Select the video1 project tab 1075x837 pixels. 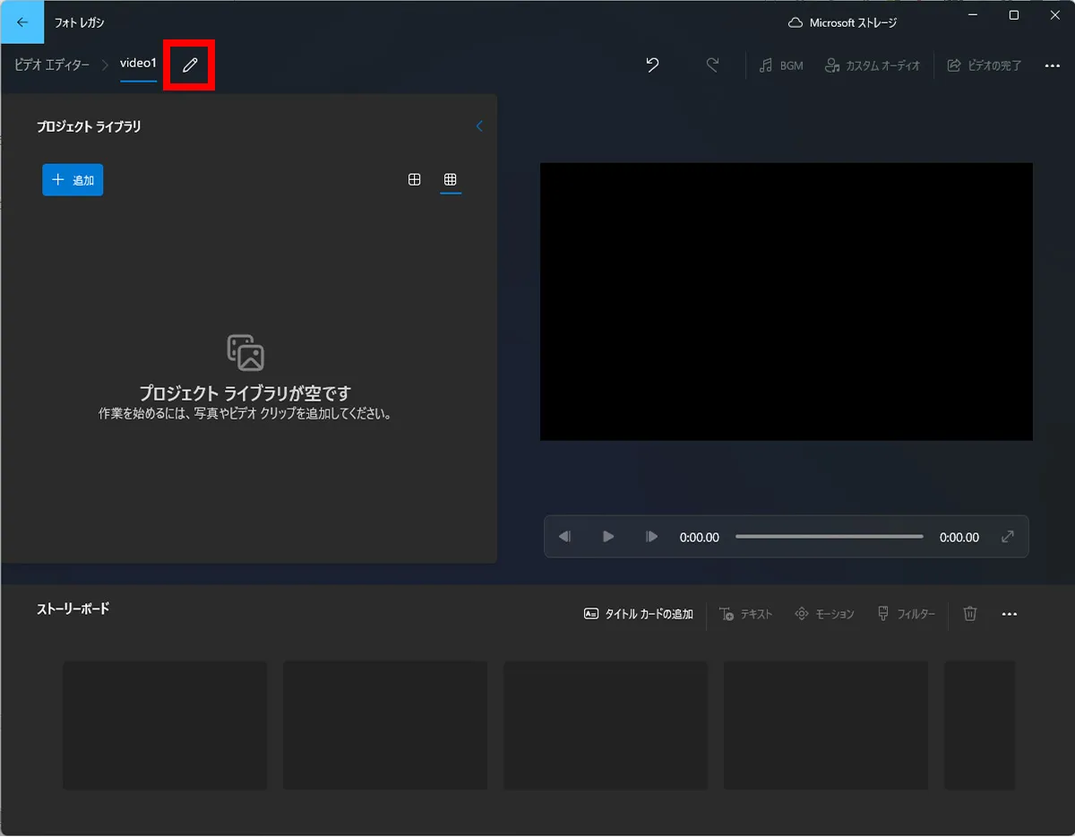138,64
